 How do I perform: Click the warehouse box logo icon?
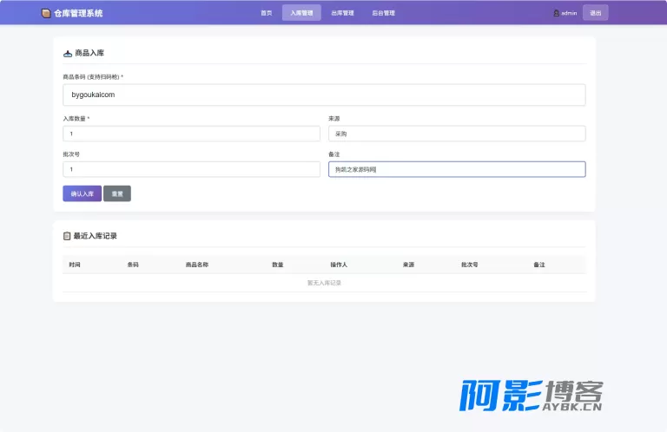pyautogui.click(x=46, y=13)
